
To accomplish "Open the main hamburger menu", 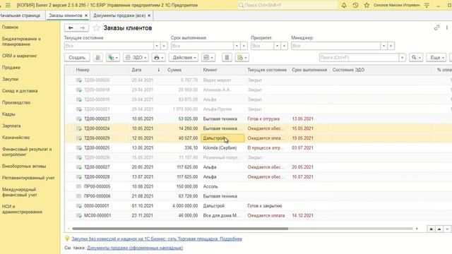I will coord(8,5).
